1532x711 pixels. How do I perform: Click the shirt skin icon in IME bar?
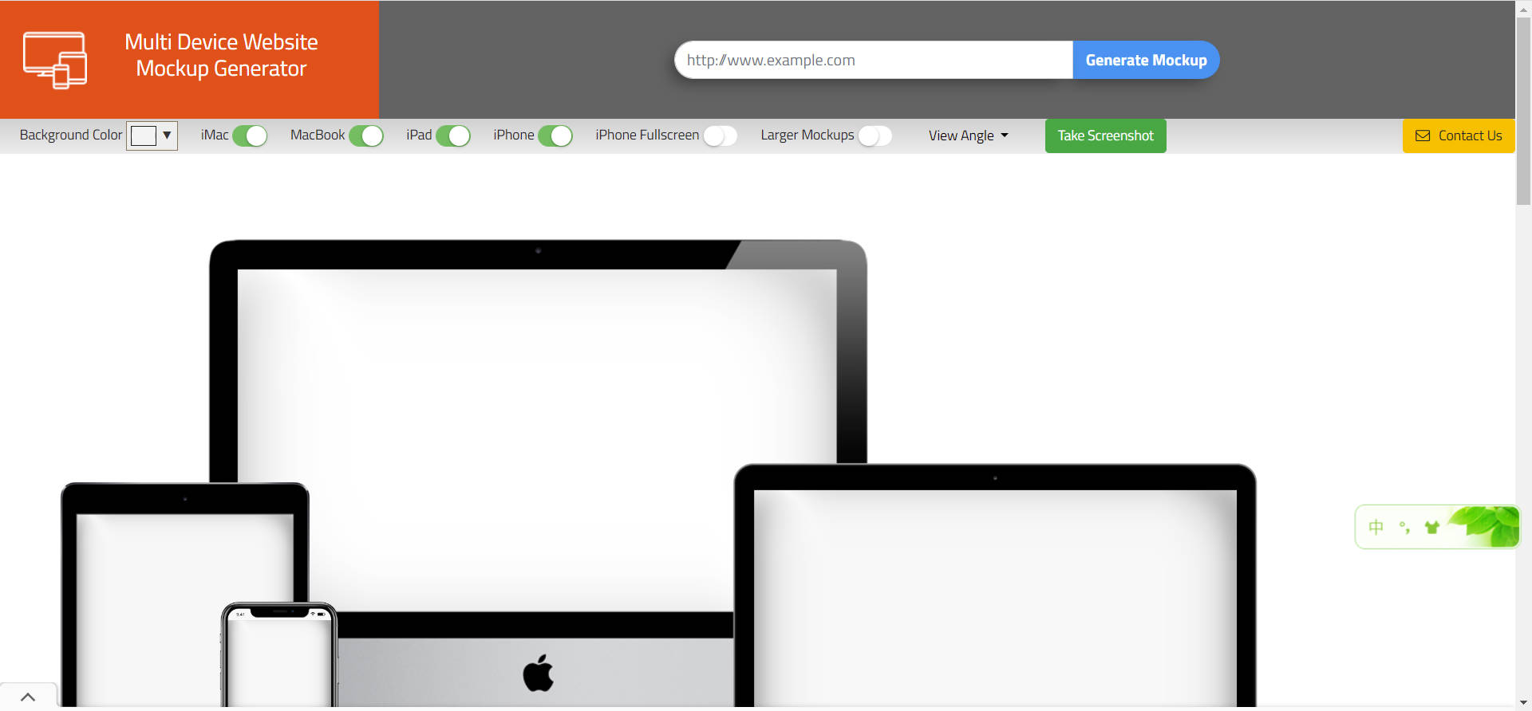point(1432,527)
